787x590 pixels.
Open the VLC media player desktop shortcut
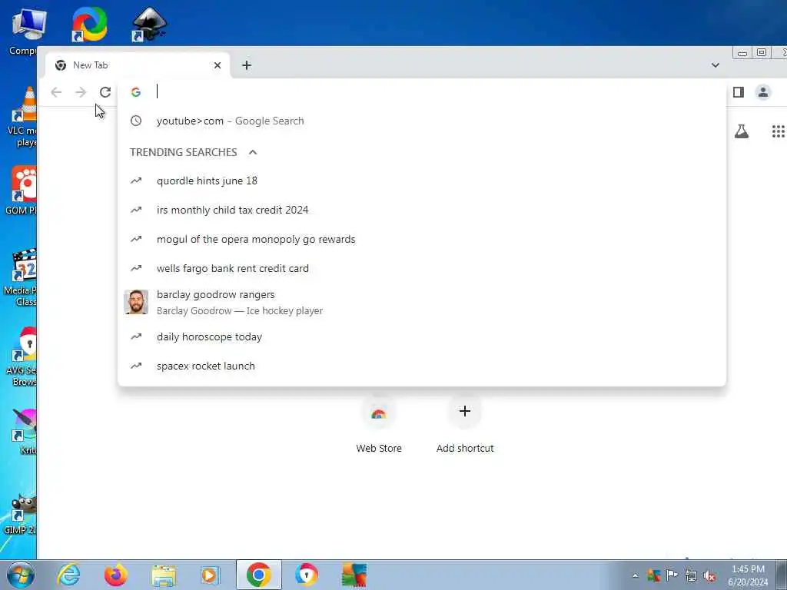(21, 117)
